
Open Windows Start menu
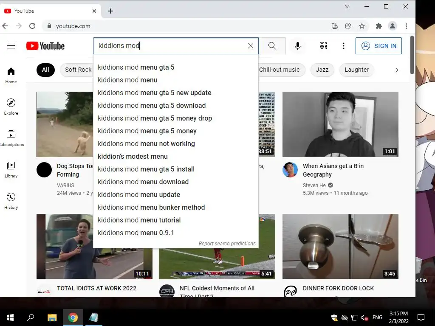click(10, 318)
